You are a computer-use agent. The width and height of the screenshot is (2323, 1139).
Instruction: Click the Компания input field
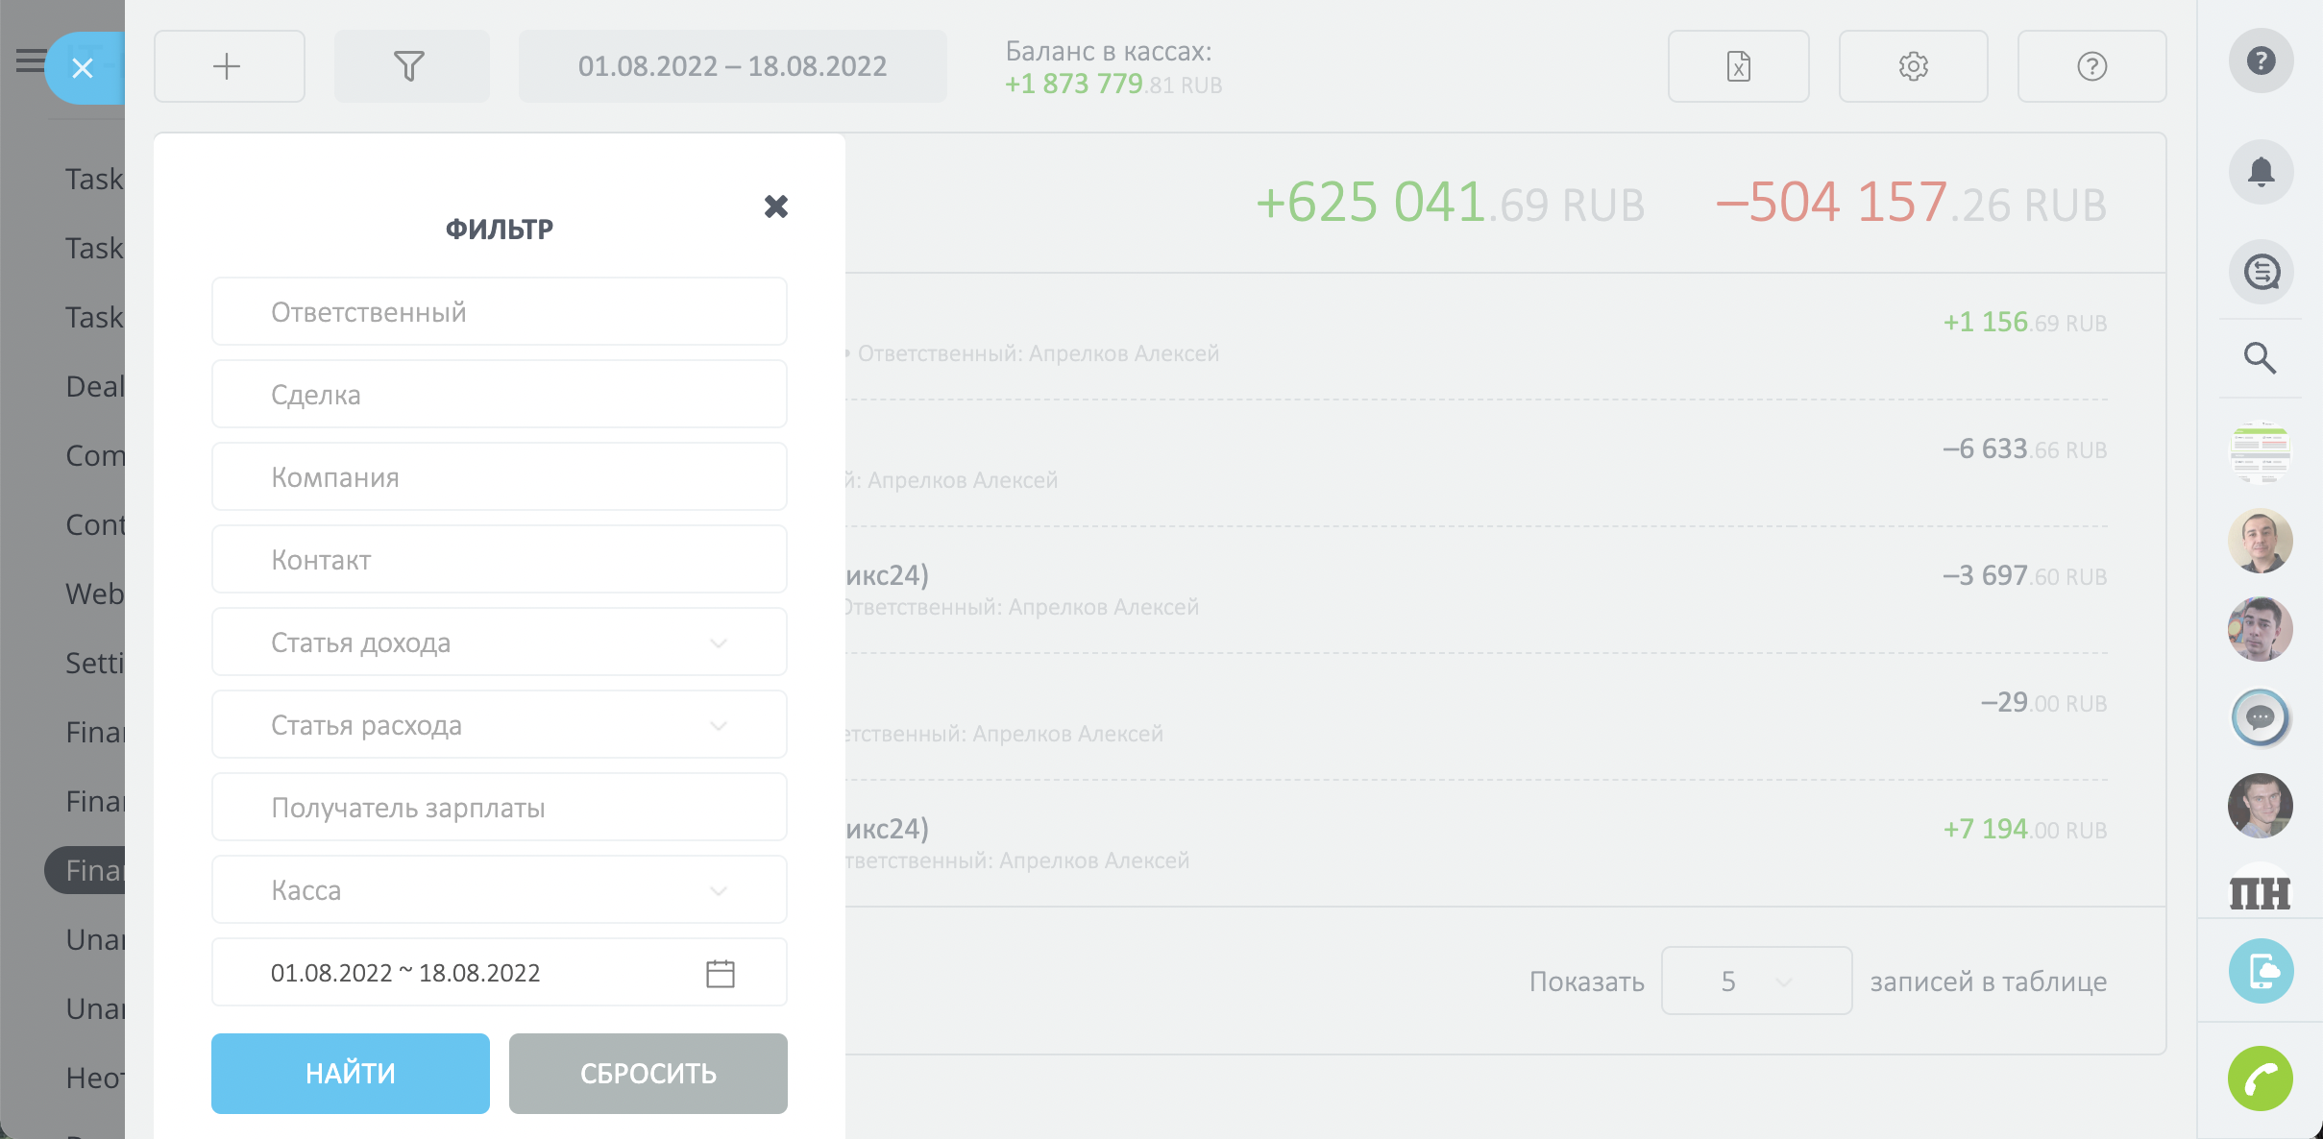(x=500, y=477)
